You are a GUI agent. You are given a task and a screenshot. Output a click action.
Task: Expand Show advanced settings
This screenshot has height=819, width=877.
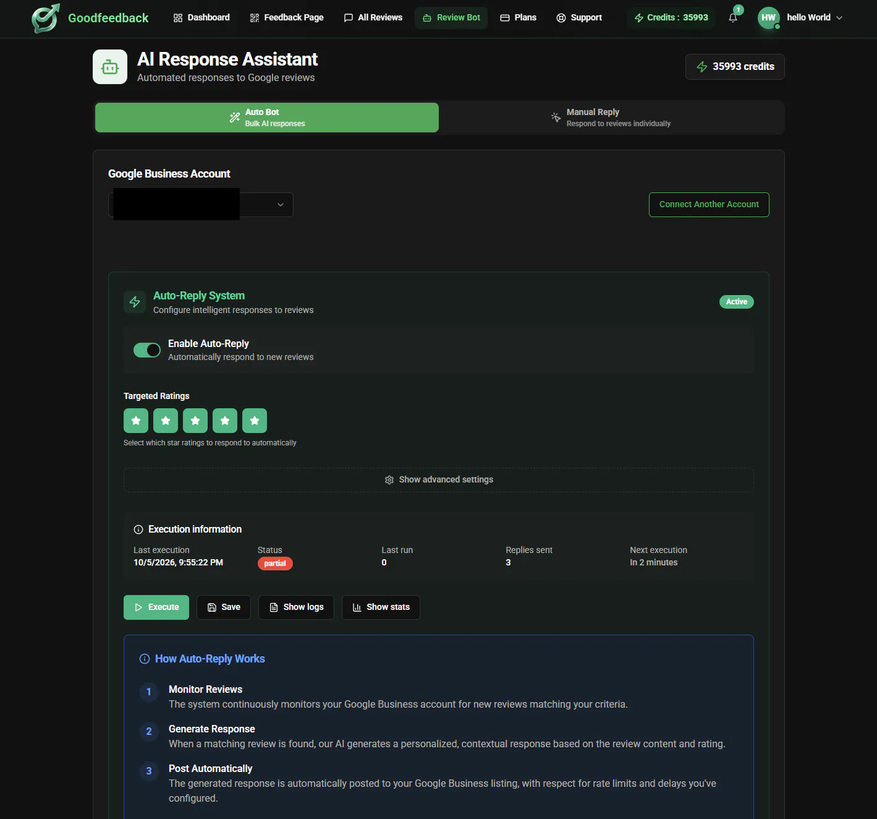pos(439,480)
